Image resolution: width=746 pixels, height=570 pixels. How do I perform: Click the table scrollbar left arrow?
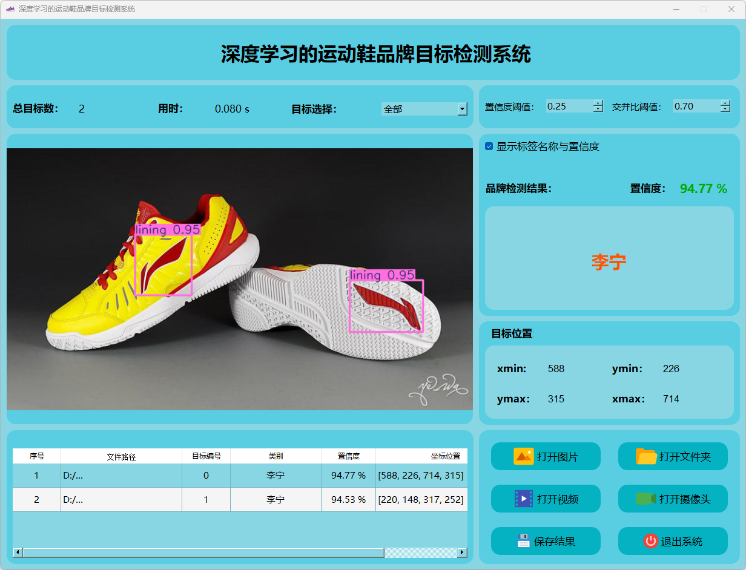pos(18,552)
